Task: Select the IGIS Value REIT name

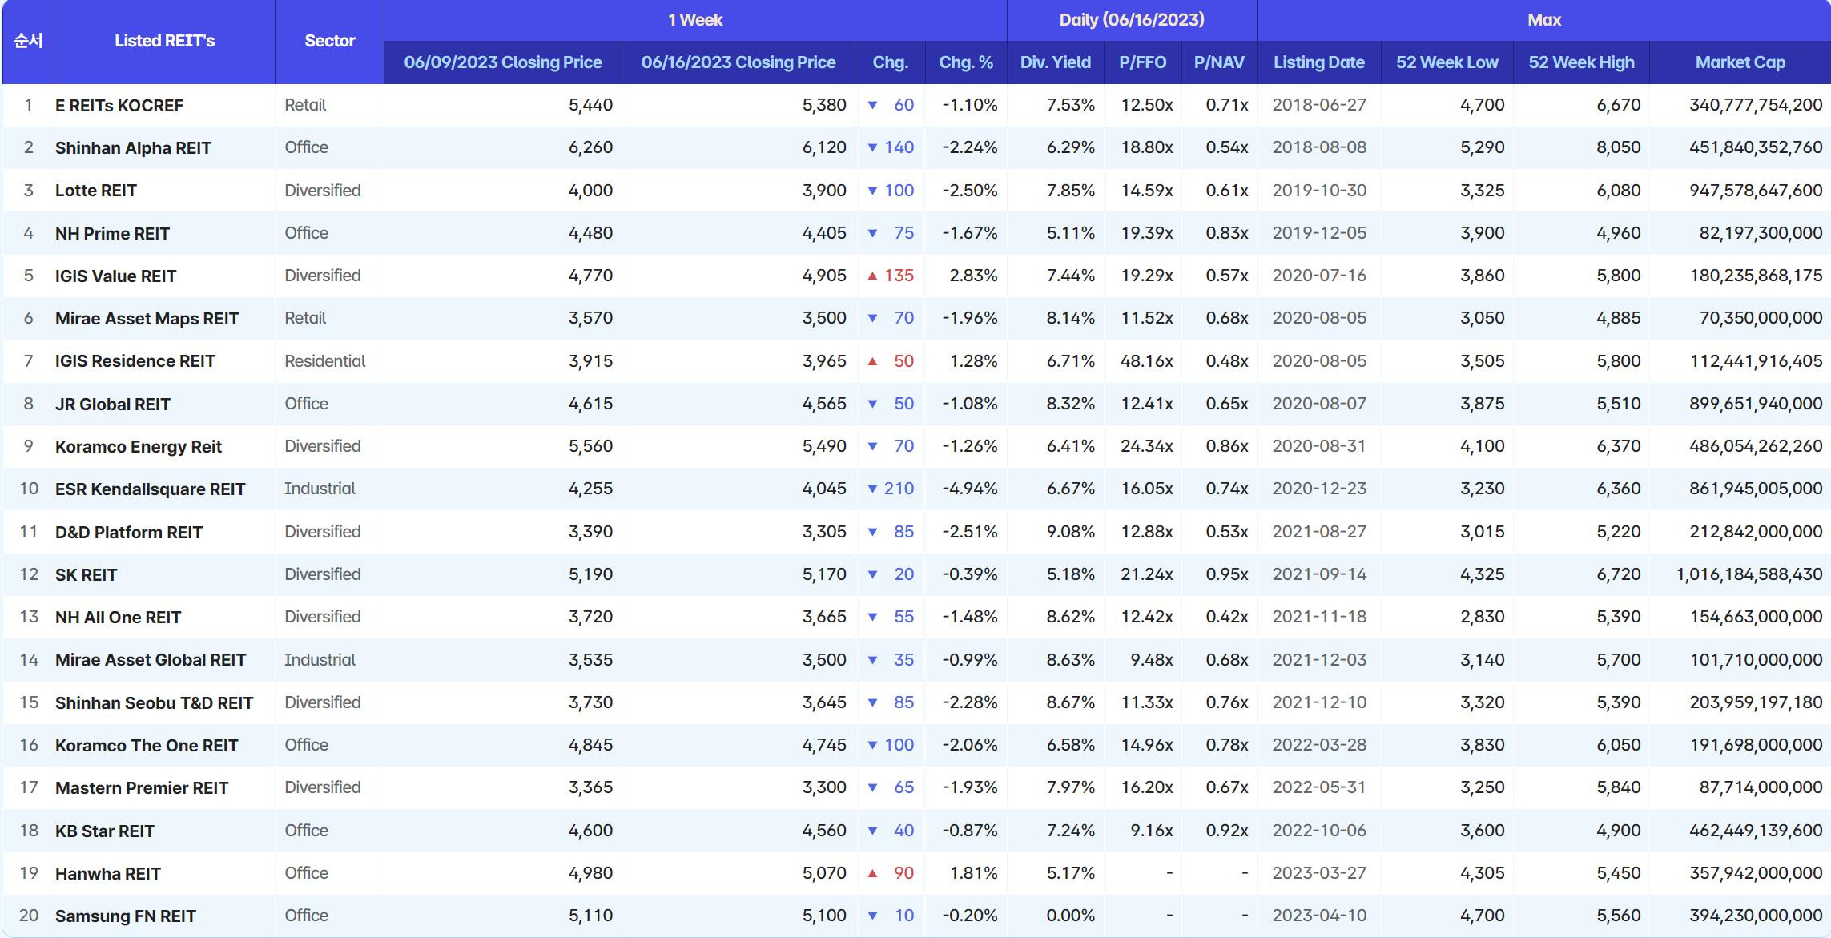Action: (115, 276)
